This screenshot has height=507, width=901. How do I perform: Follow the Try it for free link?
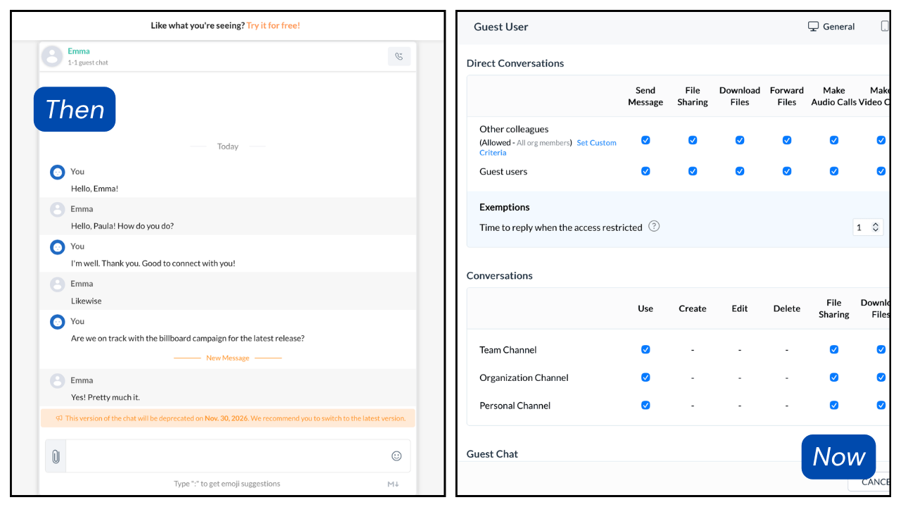273,25
